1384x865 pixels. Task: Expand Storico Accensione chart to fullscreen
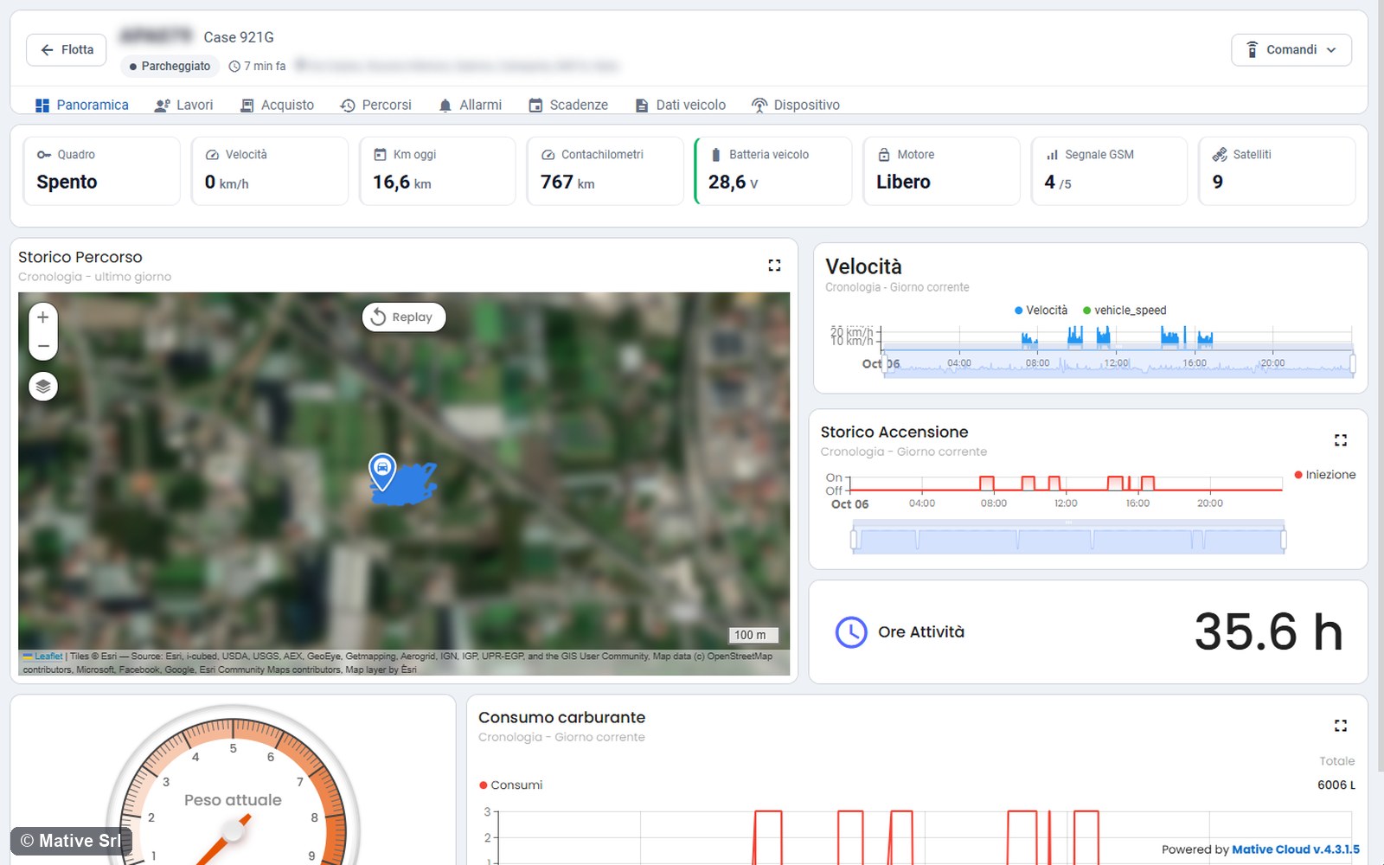point(1341,440)
